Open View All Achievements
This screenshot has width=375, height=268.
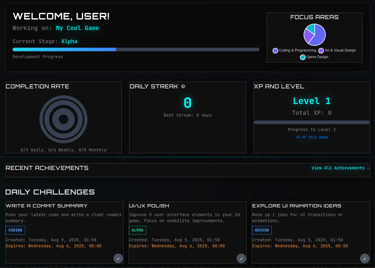click(x=338, y=168)
